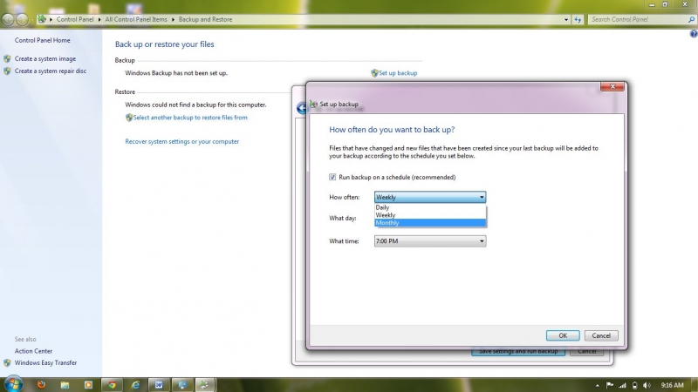Viewport: 698px width, 392px height.
Task: Click Create a system repair disc
Action: point(50,71)
